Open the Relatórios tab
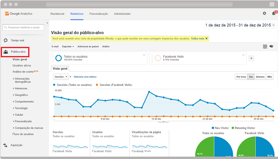 (x=77, y=14)
